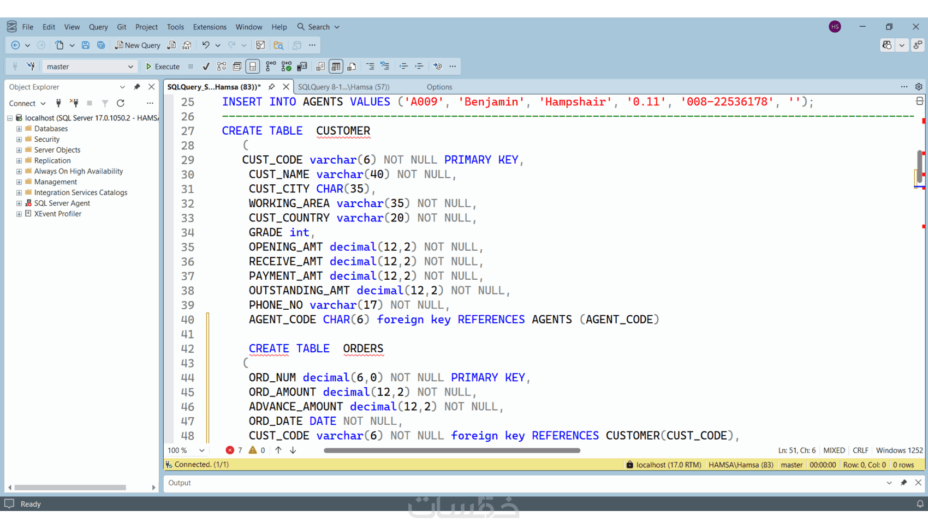Open the Query menu

98,27
